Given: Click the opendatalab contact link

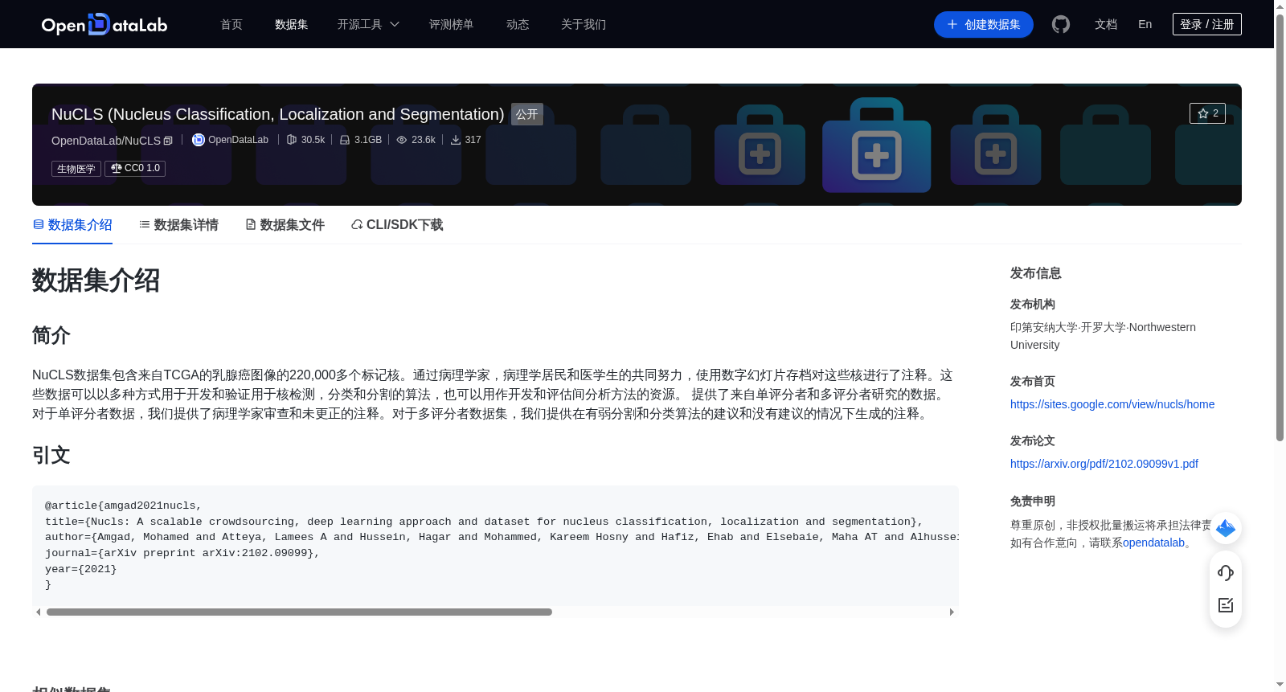Looking at the screenshot, I should [1153, 543].
